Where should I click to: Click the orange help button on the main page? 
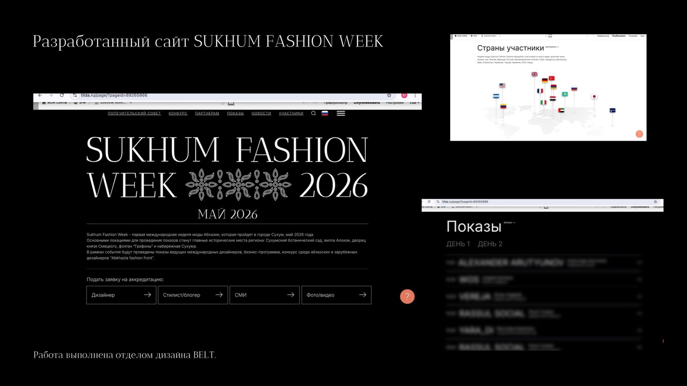pyautogui.click(x=407, y=297)
